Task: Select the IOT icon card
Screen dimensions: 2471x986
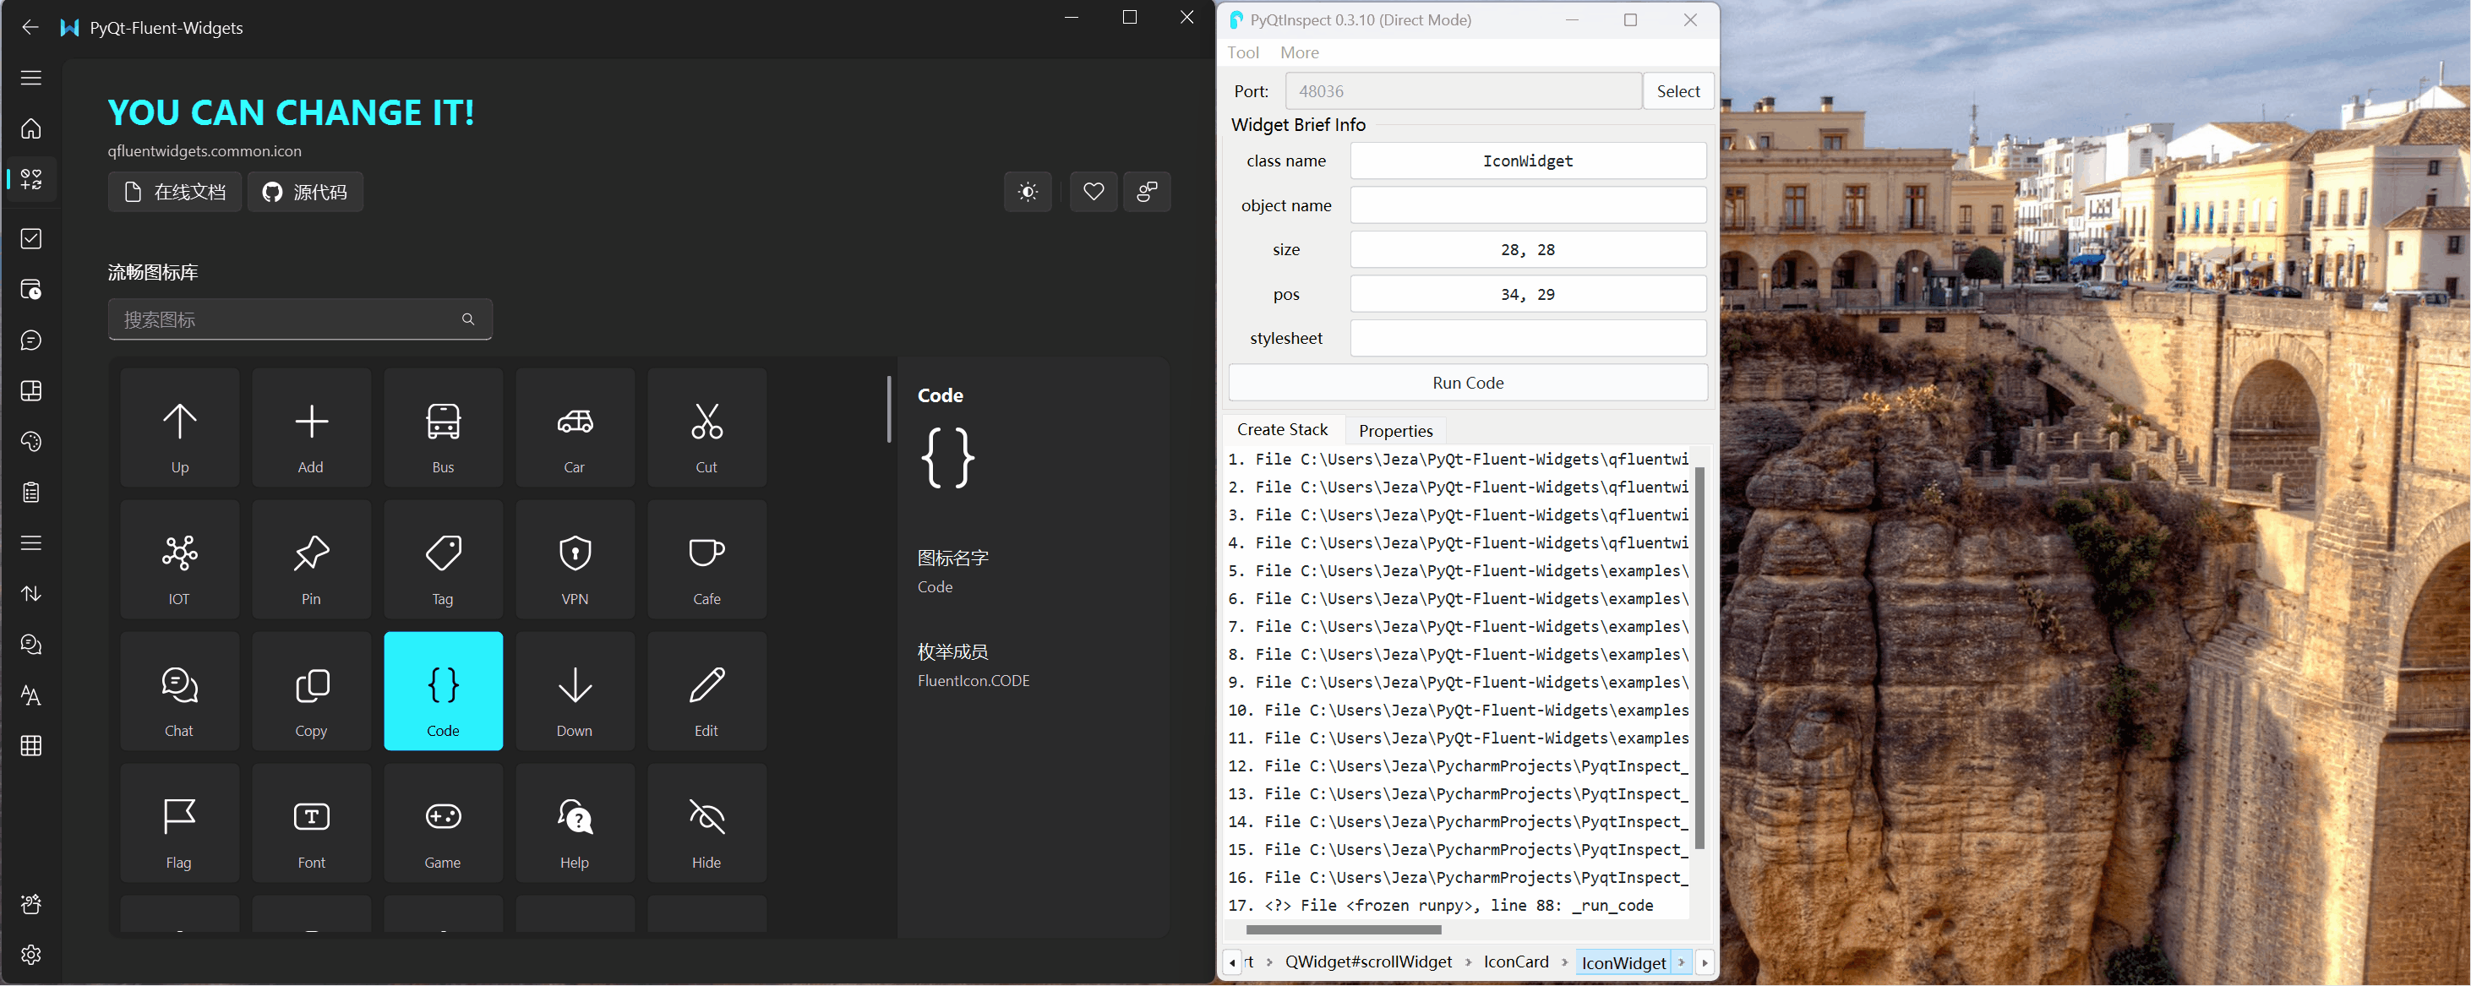Action: [179, 559]
